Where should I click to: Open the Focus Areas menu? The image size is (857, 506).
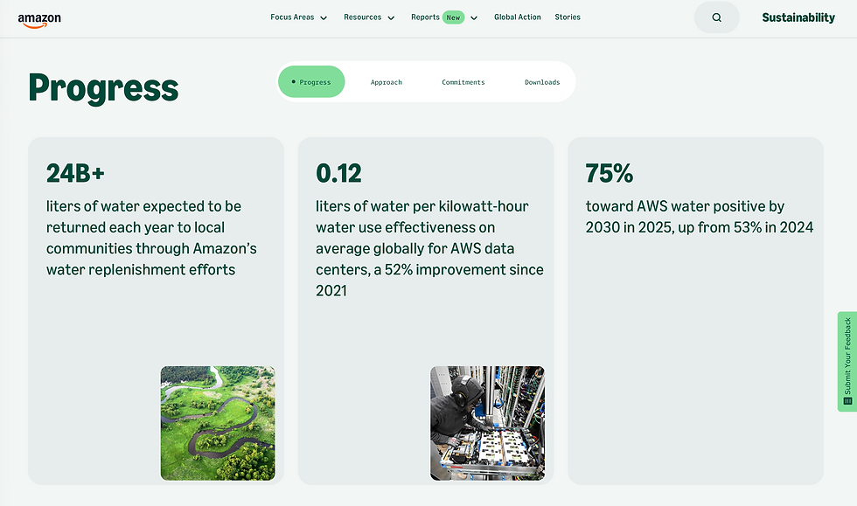[292, 17]
